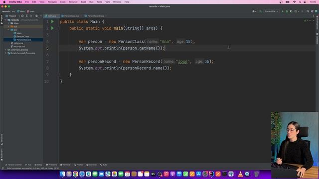The height and width of the screenshot is (179, 319).
Task: Expand Scratches and Consoles node
Action: point(5,53)
